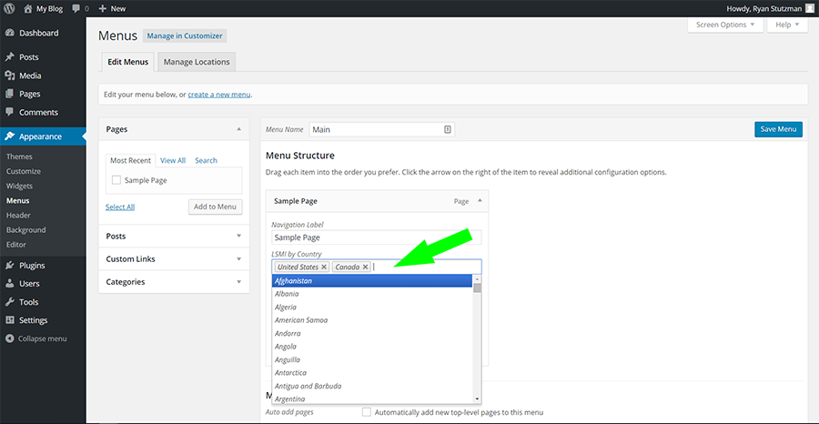This screenshot has height=424, width=819.
Task: Click the Save Menu button
Action: click(x=778, y=129)
